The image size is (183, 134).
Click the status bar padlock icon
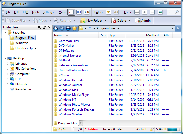152,129
